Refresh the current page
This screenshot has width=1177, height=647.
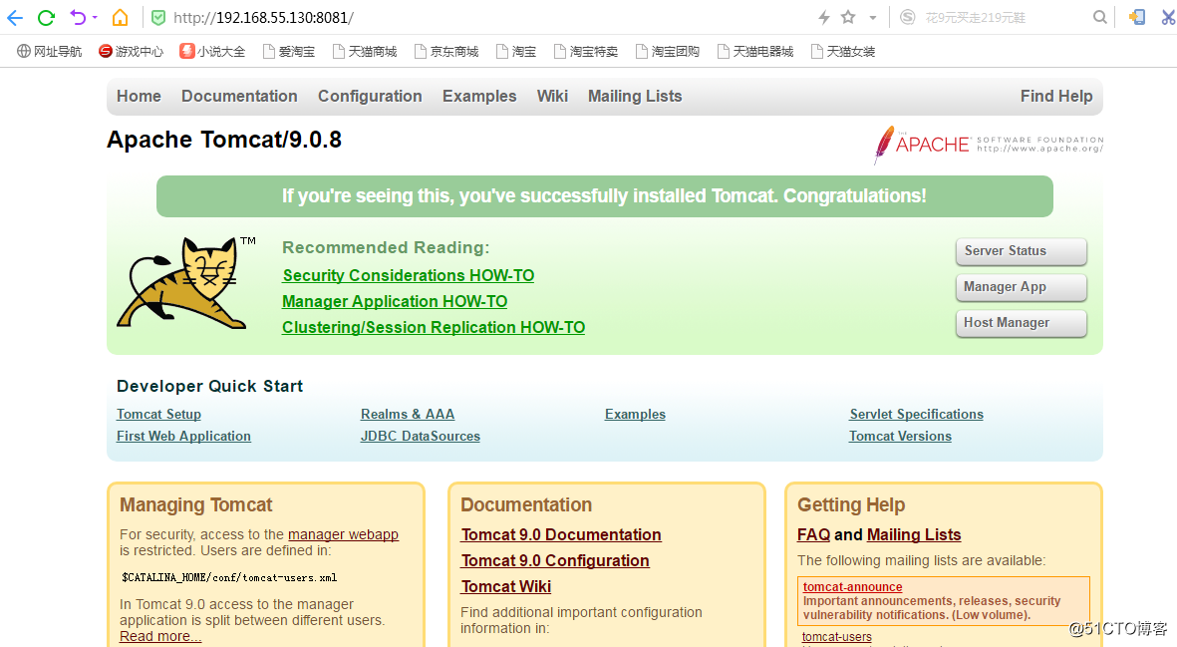(45, 16)
